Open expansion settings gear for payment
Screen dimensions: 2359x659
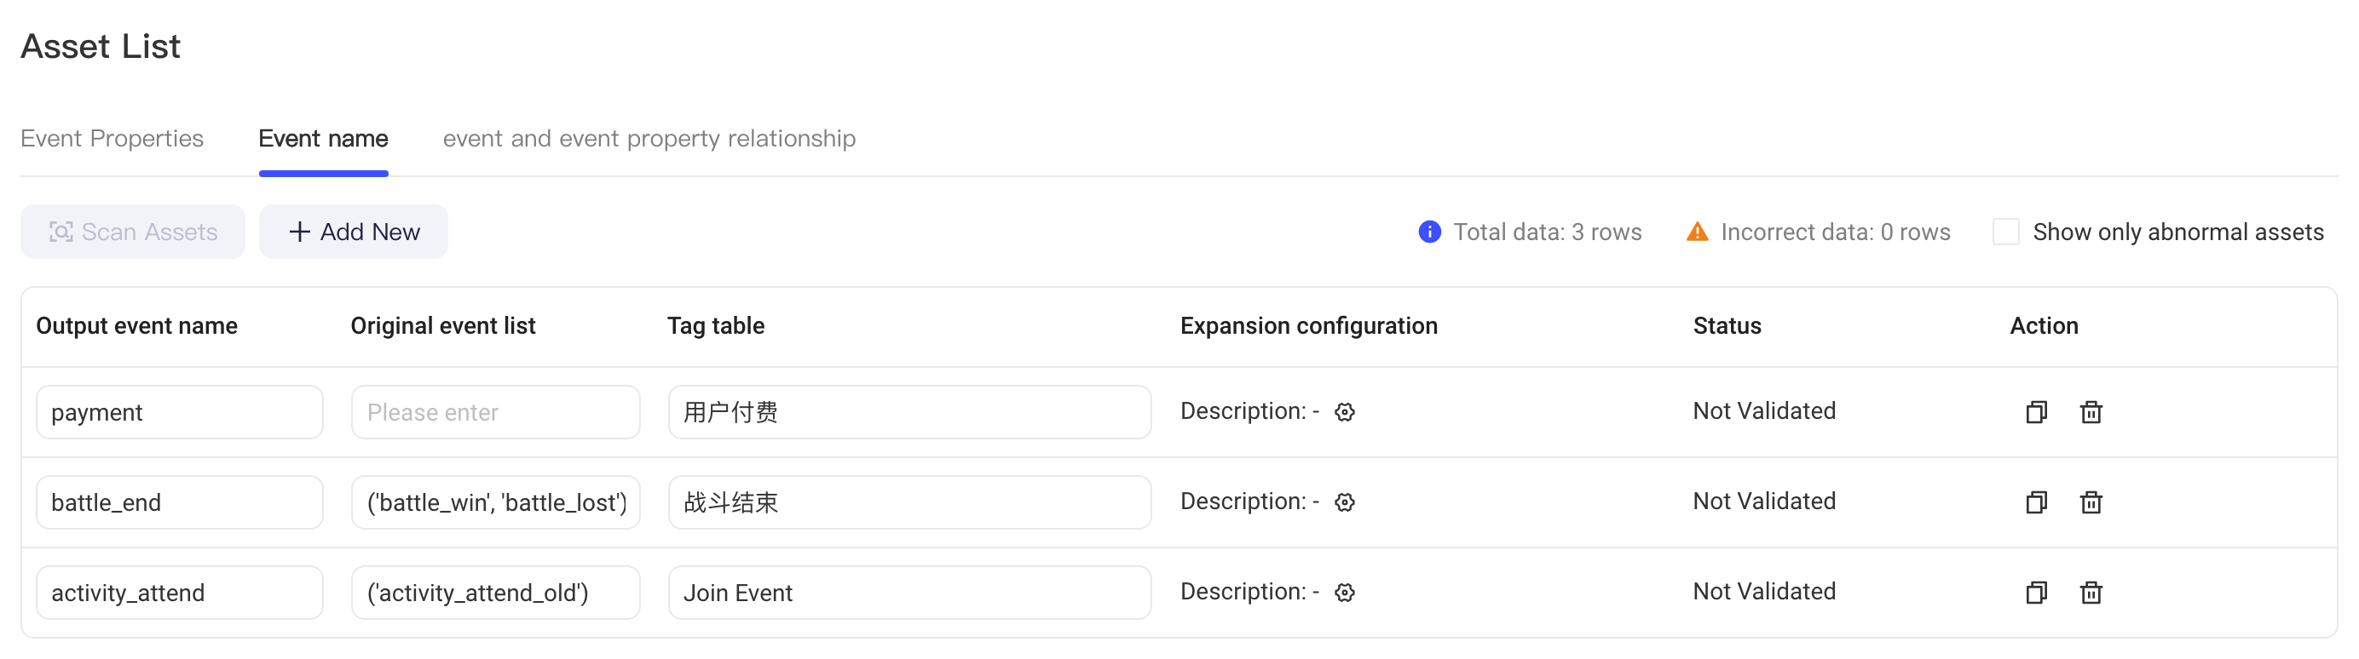[x=1344, y=412]
